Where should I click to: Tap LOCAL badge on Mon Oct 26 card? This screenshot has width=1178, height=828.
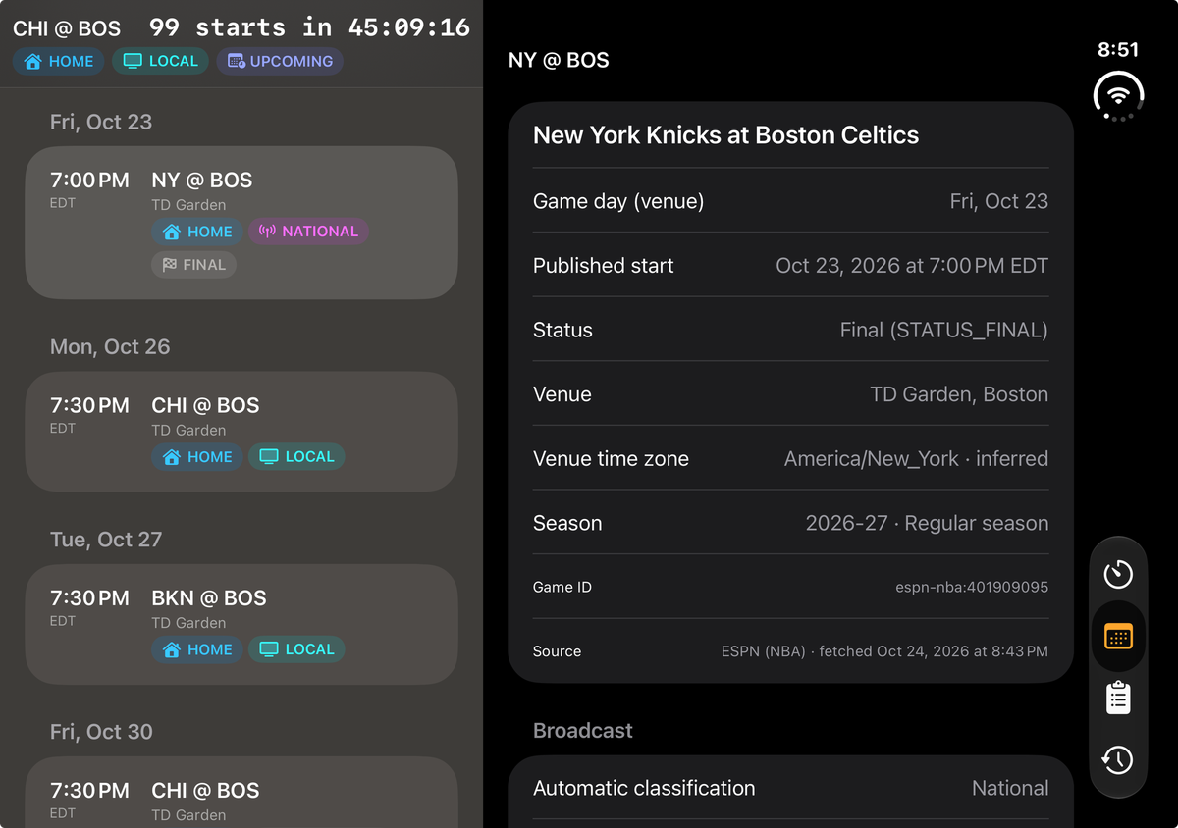(x=296, y=457)
